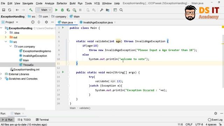Viewport: 224px width, 126px height.
Task: Run Main with the green play icon
Action: click(x=56, y=10)
